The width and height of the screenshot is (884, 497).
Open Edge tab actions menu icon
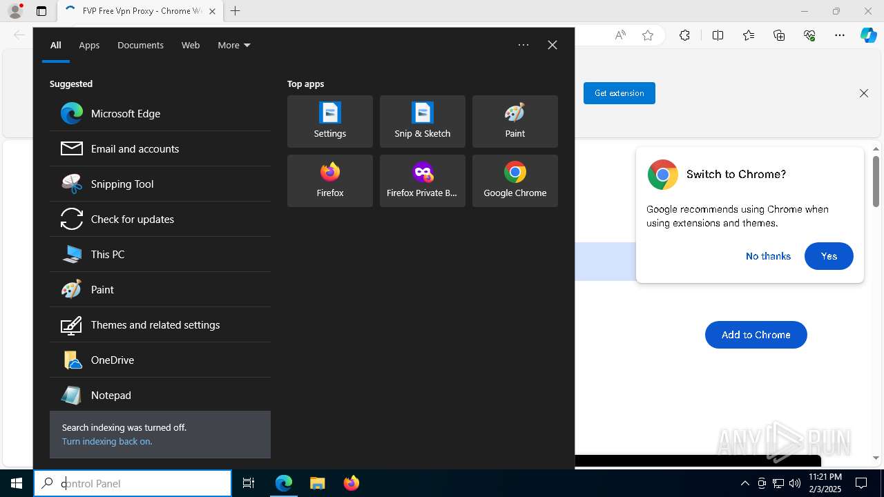[41, 11]
